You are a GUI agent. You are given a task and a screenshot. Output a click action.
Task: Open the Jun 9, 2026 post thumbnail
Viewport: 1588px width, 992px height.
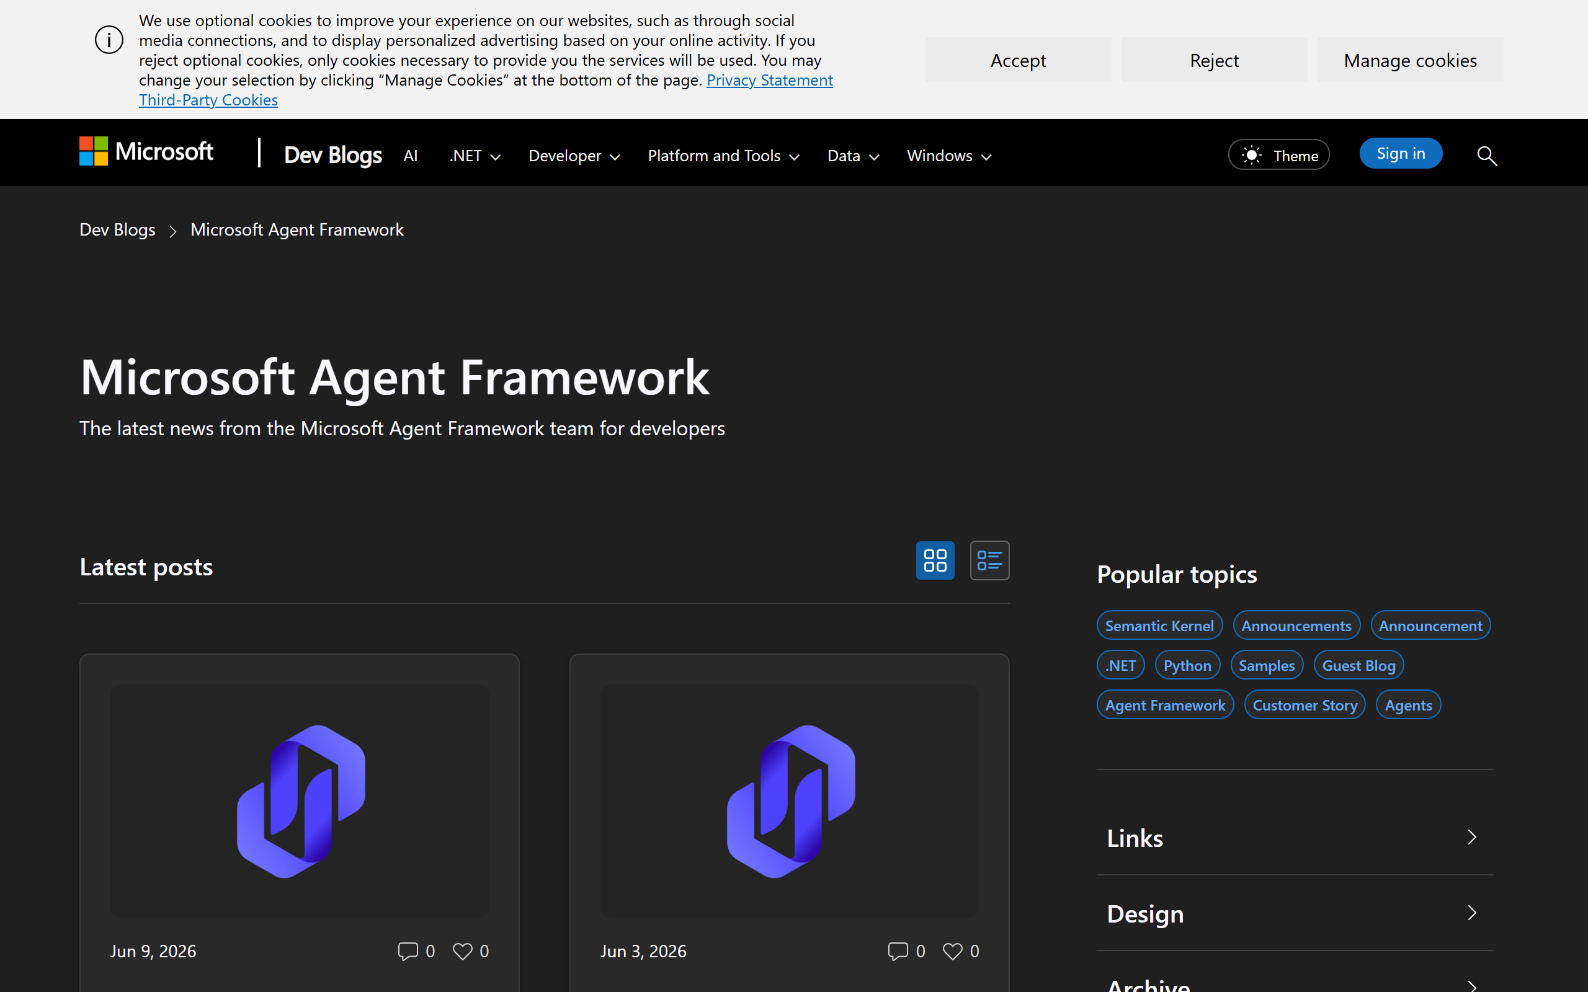(300, 800)
